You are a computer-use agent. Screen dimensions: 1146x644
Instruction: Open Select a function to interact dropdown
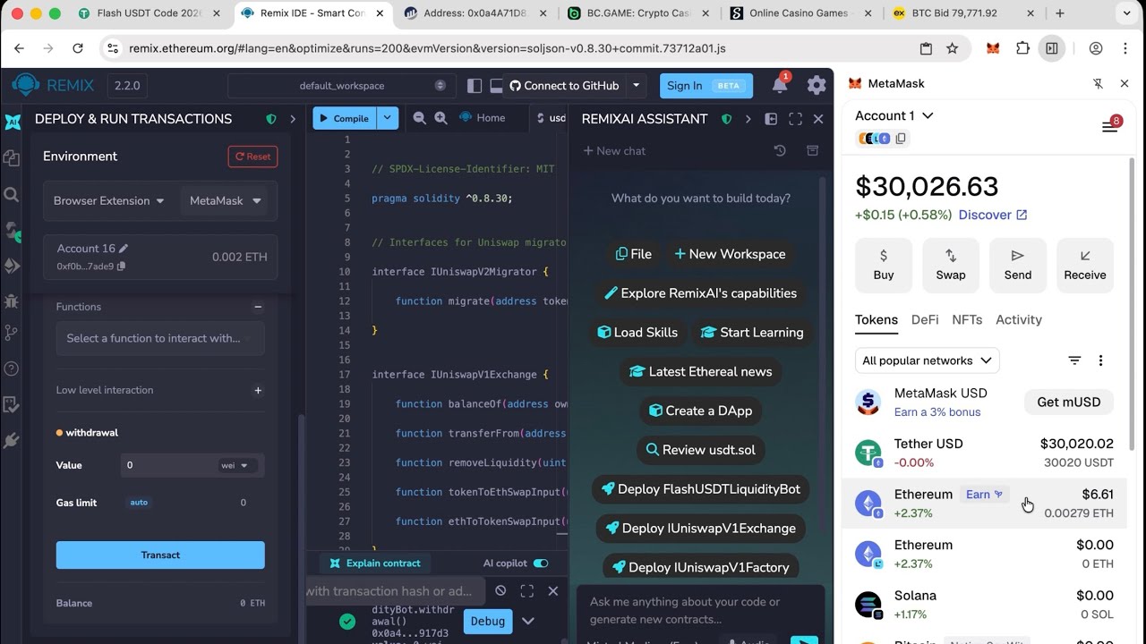tap(160, 338)
